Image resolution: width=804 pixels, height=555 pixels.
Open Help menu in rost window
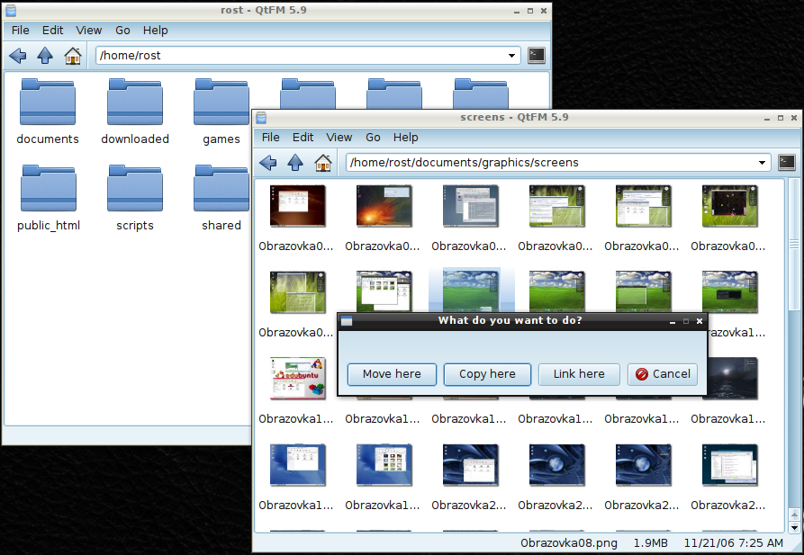(x=156, y=31)
